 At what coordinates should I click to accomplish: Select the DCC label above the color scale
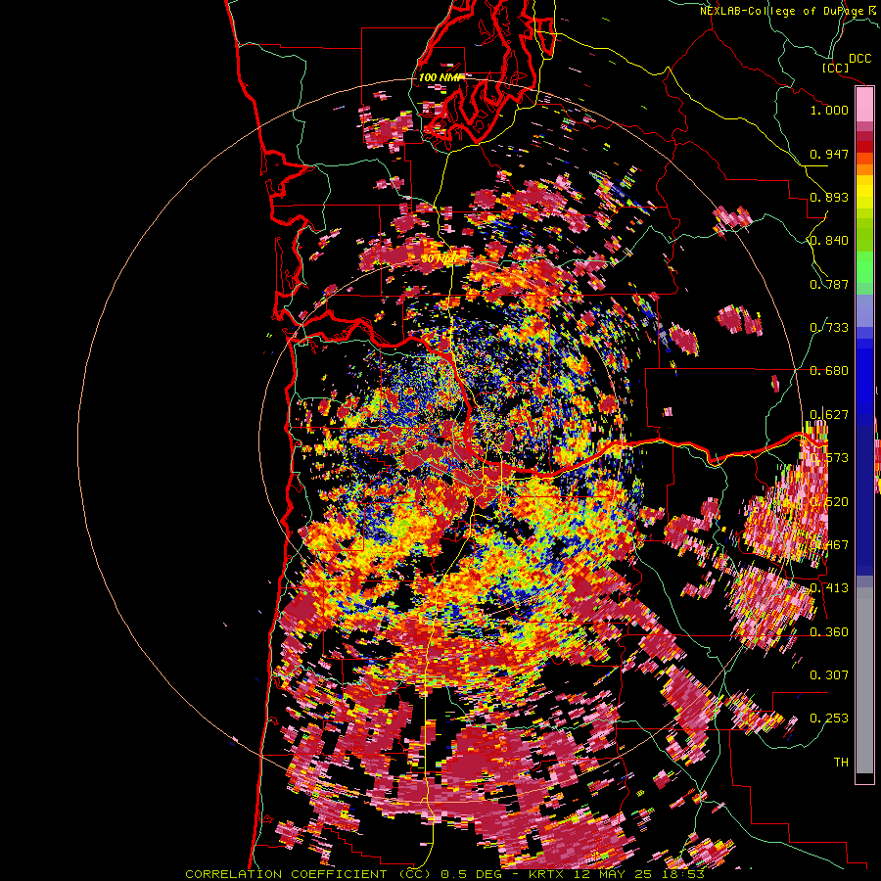tap(859, 59)
